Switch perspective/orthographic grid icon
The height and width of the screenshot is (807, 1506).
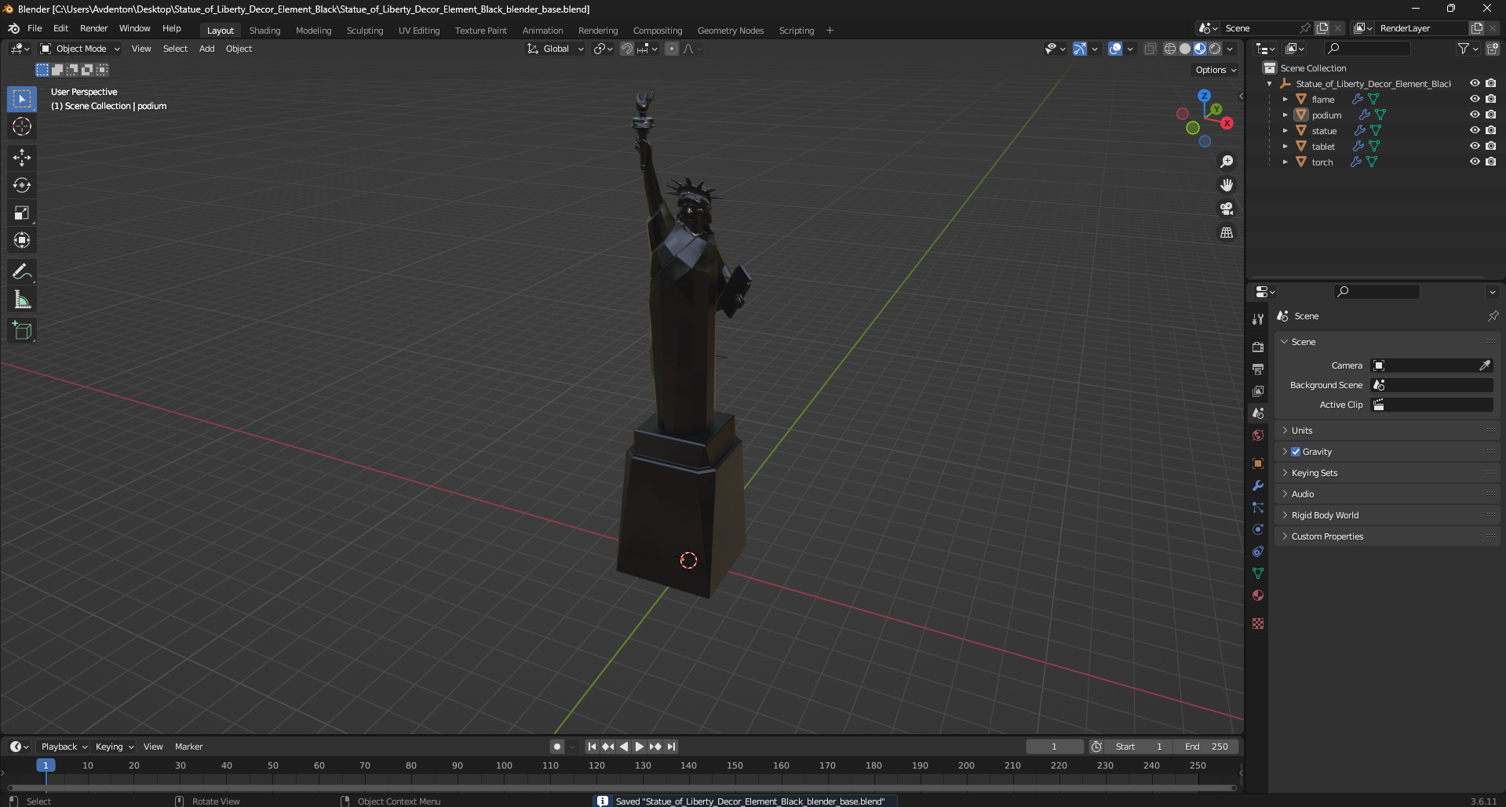pyautogui.click(x=1227, y=232)
